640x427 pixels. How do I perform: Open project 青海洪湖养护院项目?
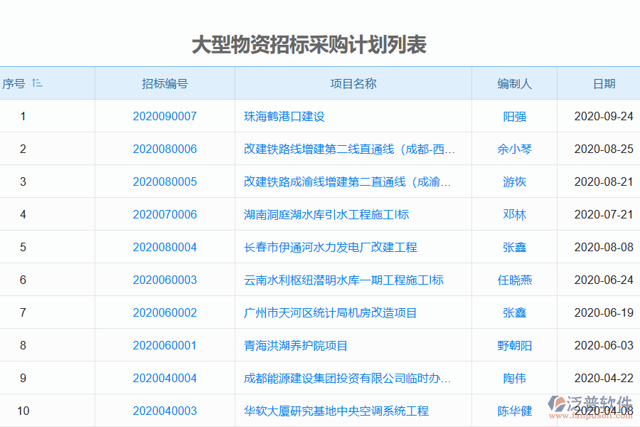click(294, 345)
